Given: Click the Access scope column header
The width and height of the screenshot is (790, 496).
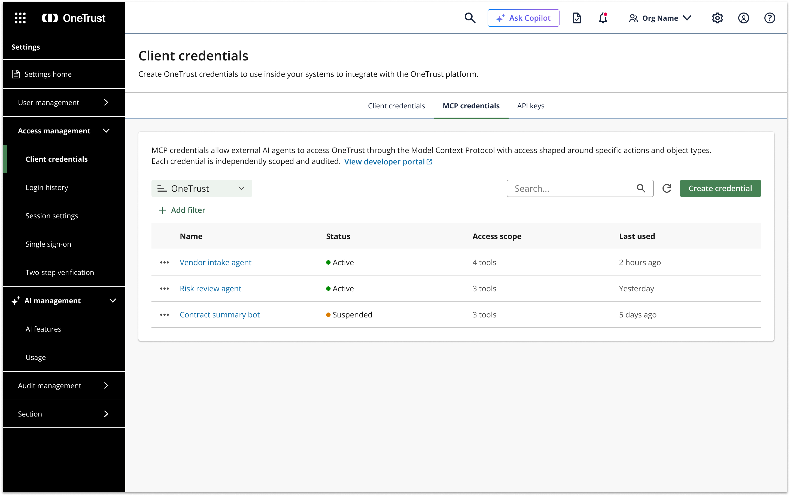Looking at the screenshot, I should tap(497, 236).
